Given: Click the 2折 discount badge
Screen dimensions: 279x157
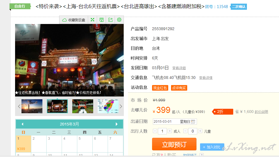Looking at the screenshot, I should [x=223, y=112].
